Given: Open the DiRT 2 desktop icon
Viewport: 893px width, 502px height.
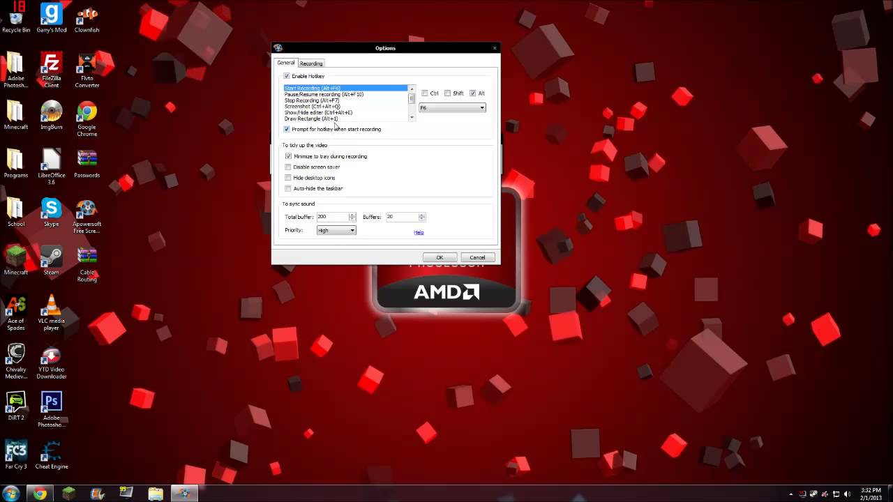Looking at the screenshot, I should (x=16, y=406).
